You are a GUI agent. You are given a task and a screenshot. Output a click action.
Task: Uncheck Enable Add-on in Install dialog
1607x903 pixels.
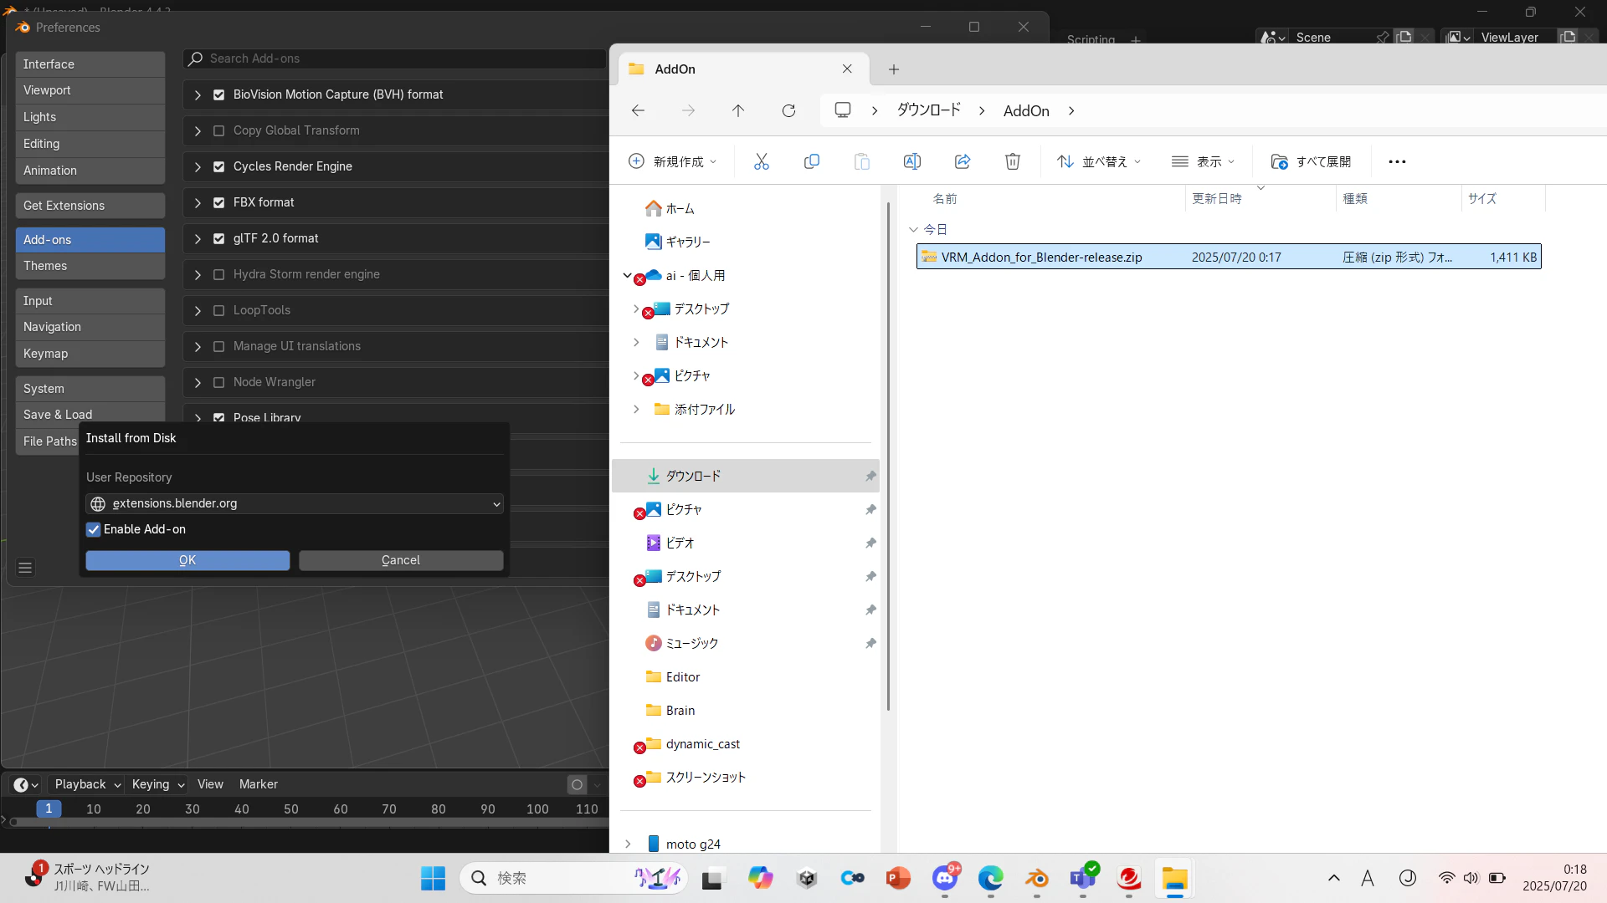[x=94, y=529]
